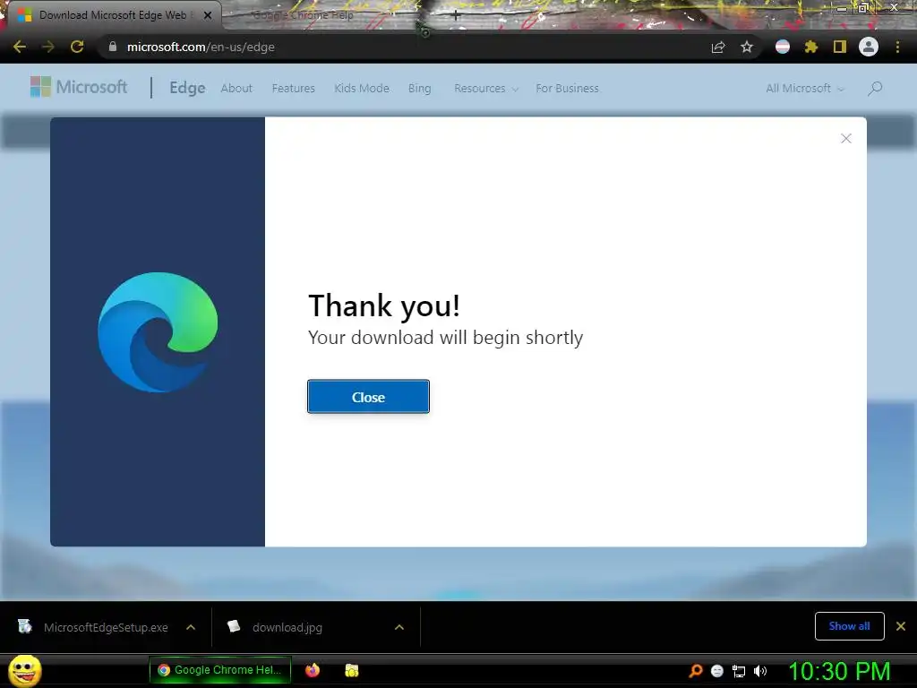Open the About menu item
The image size is (917, 688).
click(x=236, y=89)
